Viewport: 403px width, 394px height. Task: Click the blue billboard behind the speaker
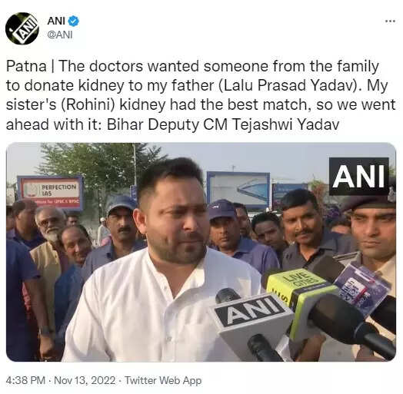(238, 189)
